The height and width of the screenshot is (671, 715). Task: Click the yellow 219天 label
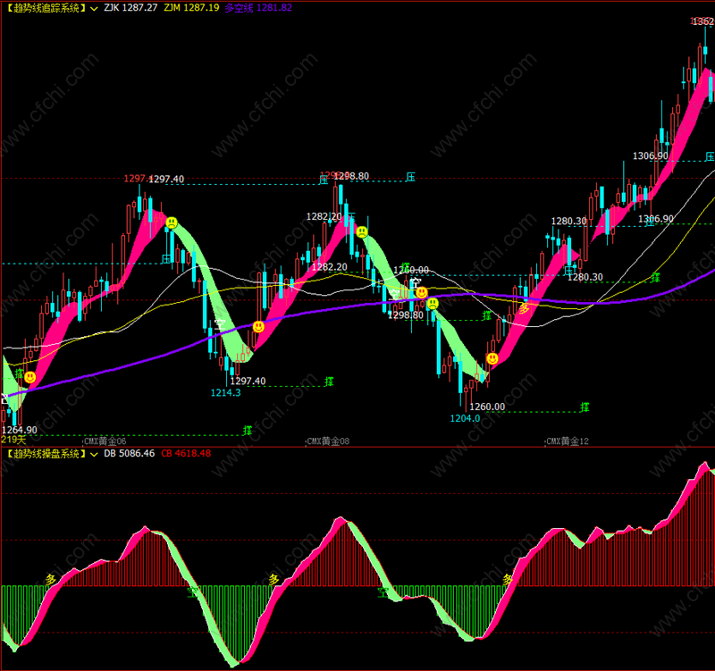[x=13, y=440]
